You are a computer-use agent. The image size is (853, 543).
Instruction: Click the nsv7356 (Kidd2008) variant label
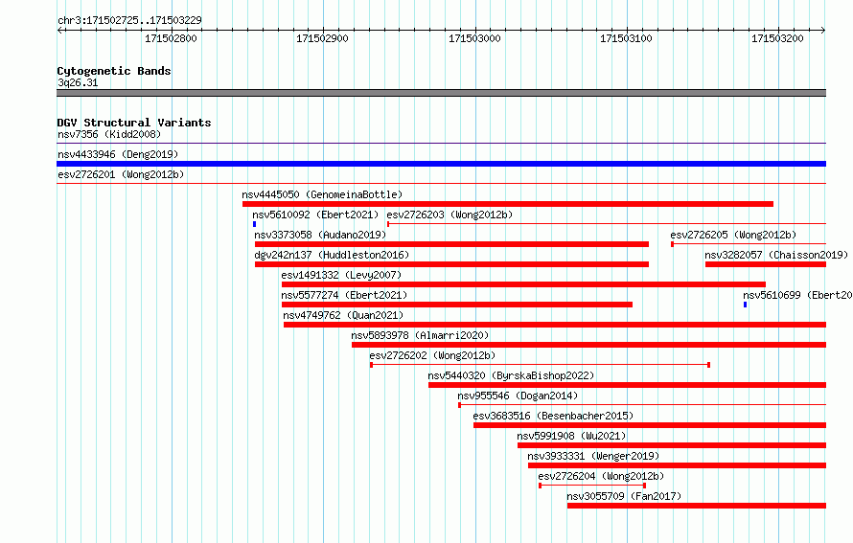point(109,134)
